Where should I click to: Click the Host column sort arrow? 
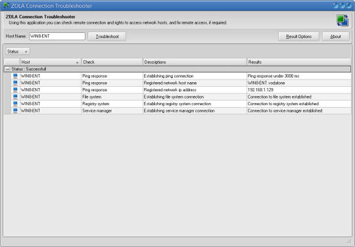tap(77, 62)
